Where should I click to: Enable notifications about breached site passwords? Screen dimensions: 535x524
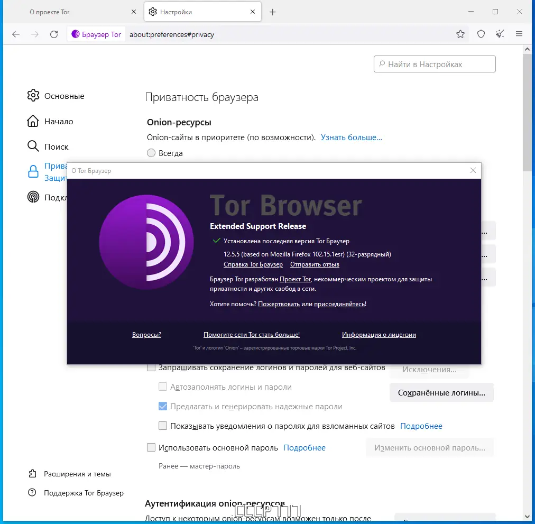[x=163, y=426]
